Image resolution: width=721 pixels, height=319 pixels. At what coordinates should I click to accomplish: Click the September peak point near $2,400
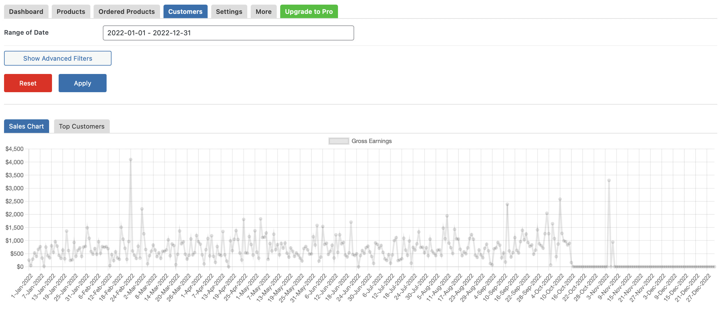tap(507, 204)
